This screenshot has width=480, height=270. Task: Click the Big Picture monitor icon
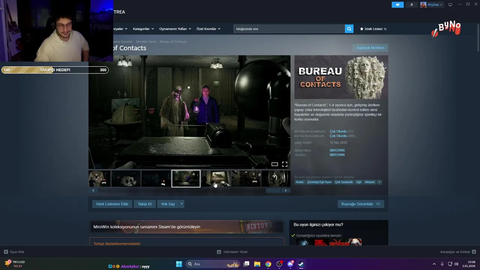tap(450, 5)
